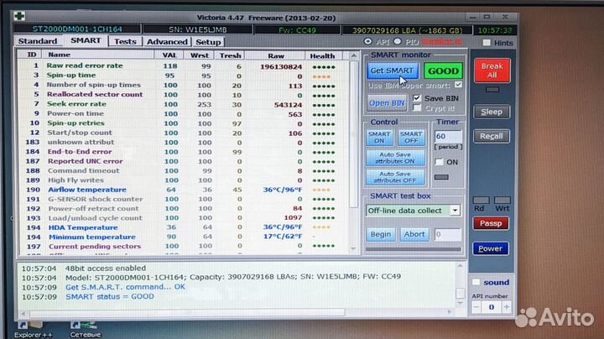Switch to the Tests tab
604x339 pixels.
(124, 41)
